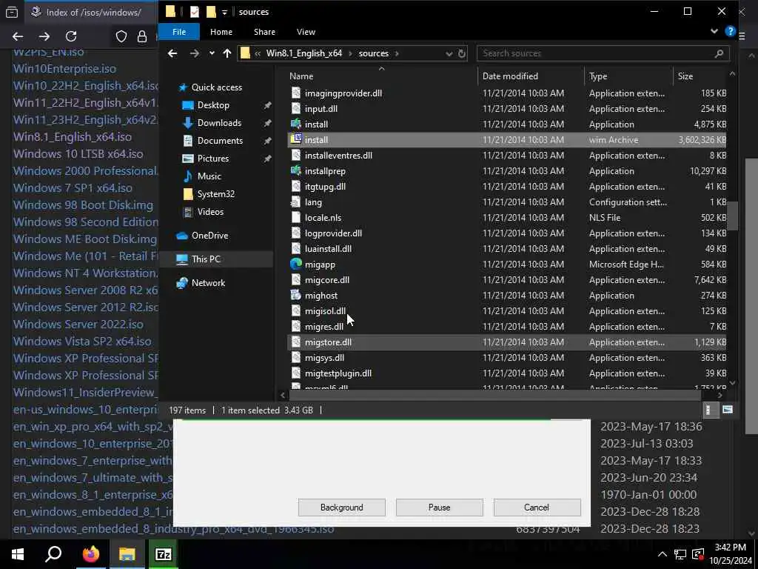Click the Background button in 7-Zip dialog
Screen dimensions: 758x569
tap(341, 508)
